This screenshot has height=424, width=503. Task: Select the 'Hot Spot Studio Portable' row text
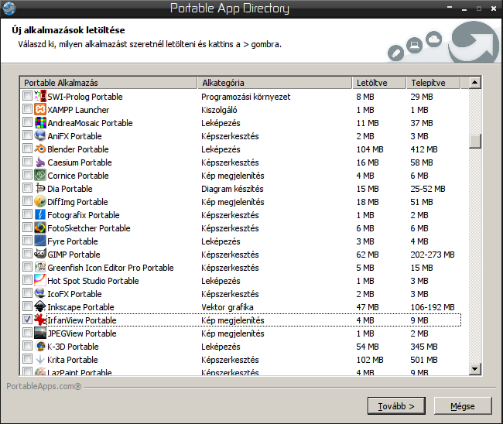click(x=93, y=281)
